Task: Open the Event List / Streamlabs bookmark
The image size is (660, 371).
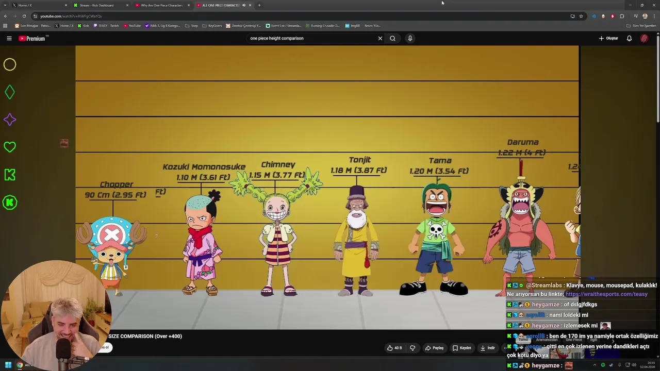Action: [x=284, y=25]
